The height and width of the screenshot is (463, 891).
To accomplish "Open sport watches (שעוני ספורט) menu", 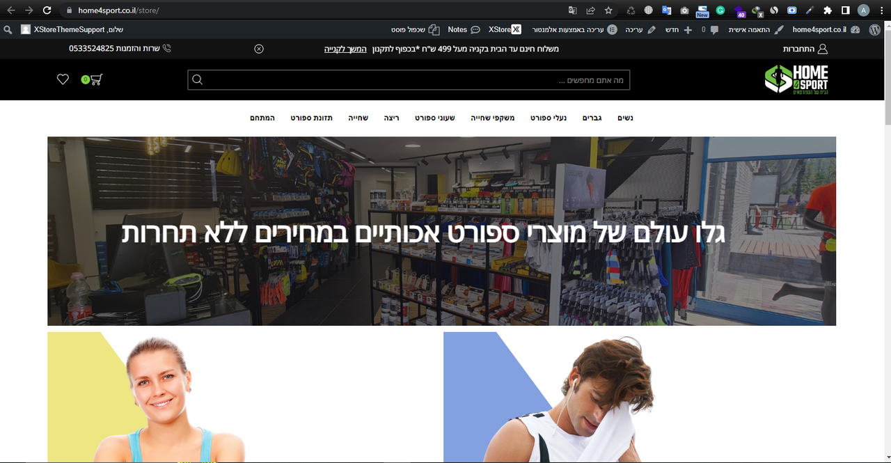I will pyautogui.click(x=435, y=118).
